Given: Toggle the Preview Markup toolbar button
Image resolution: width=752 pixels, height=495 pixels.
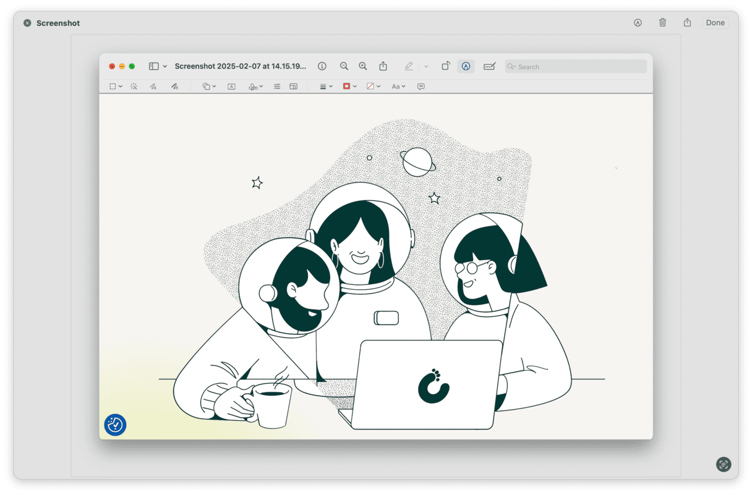Looking at the screenshot, I should pos(466,66).
